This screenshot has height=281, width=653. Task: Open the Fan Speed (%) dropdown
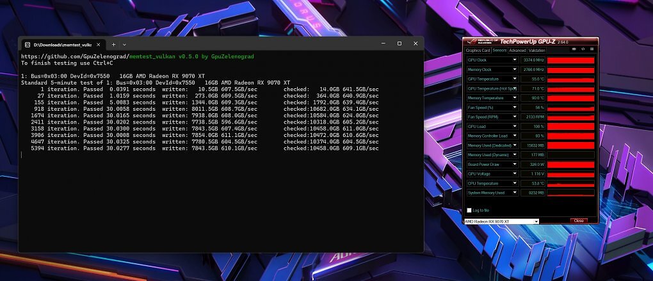tap(515, 108)
